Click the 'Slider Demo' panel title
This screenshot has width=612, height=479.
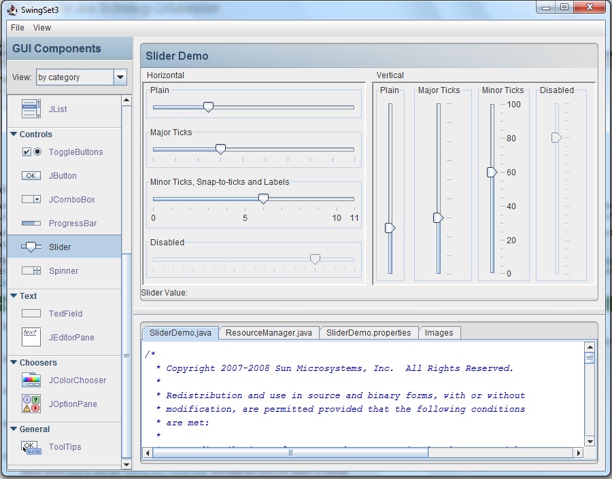pos(177,56)
